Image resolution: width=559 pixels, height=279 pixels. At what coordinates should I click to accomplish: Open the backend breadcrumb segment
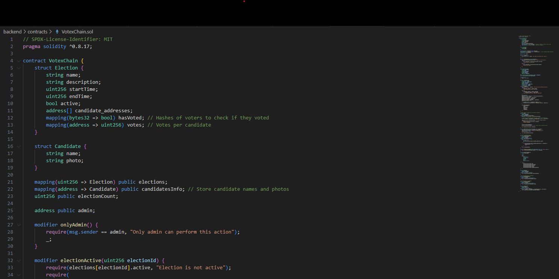(12, 32)
